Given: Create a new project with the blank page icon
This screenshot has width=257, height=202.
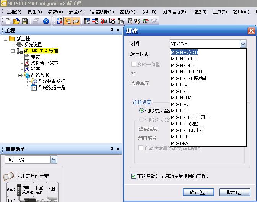Looking at the screenshot, I should (8, 21).
